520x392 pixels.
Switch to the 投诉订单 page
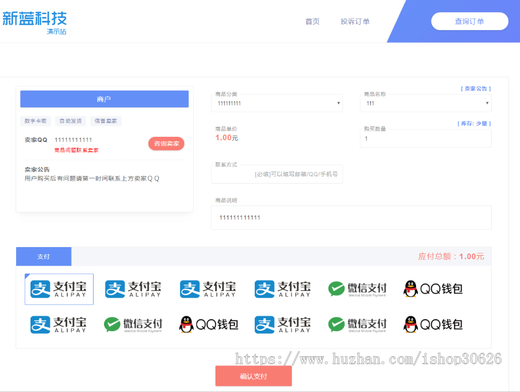[355, 21]
